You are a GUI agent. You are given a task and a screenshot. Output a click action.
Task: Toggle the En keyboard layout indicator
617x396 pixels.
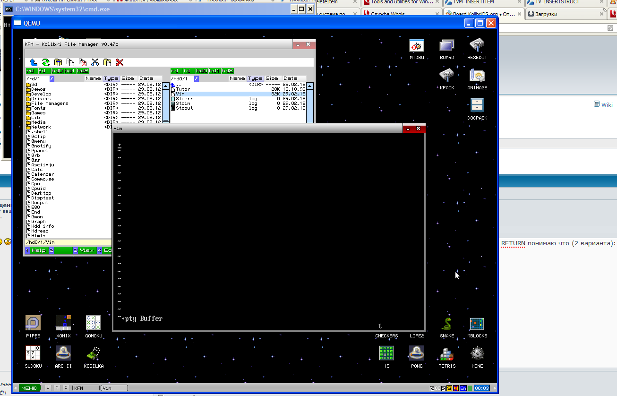tap(463, 388)
